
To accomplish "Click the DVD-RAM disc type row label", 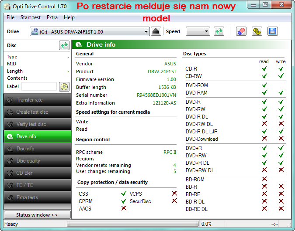I will tap(197, 93).
